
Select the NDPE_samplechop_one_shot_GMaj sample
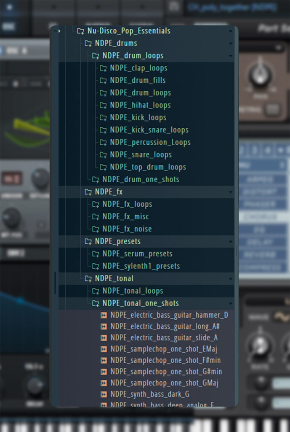[x=164, y=383]
